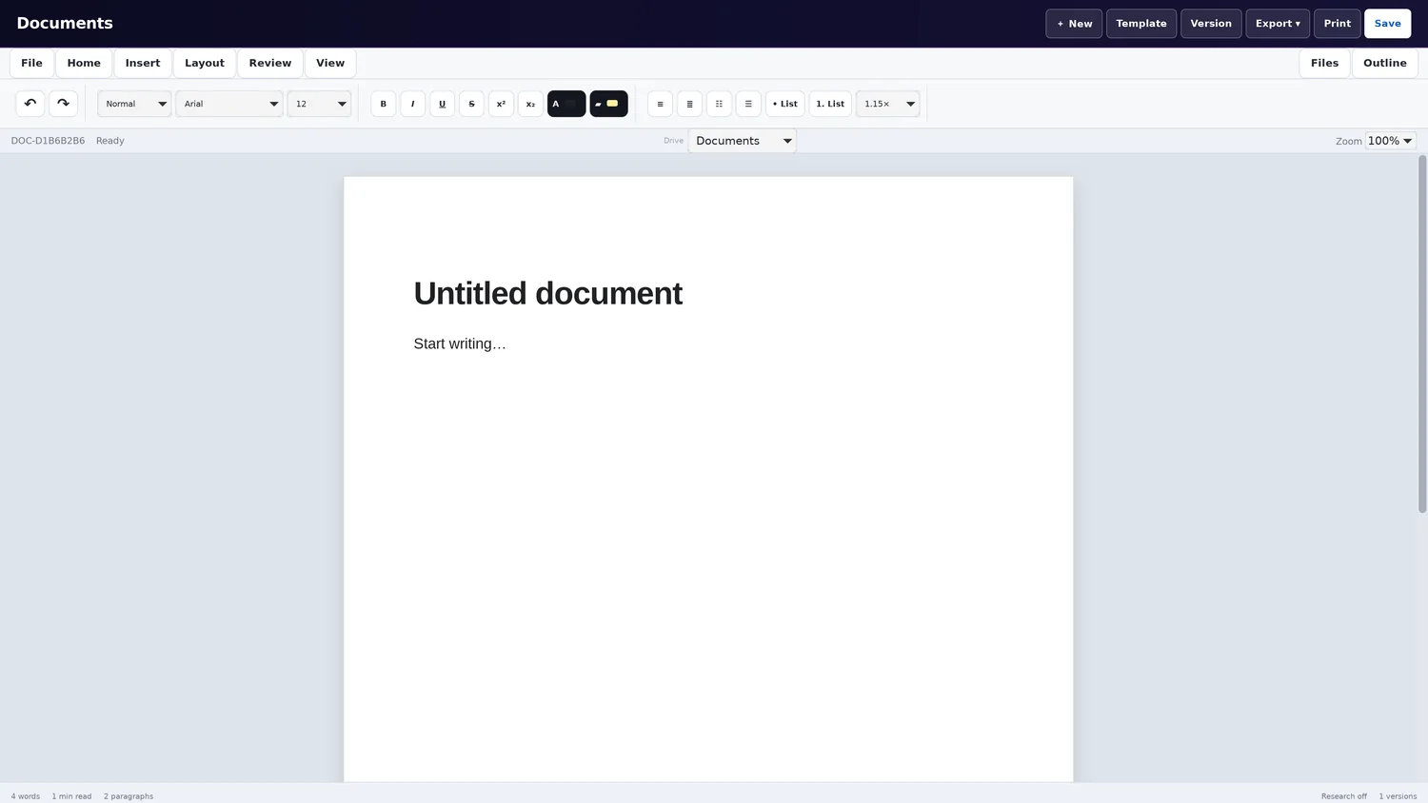Switch to the Review tab
This screenshot has height=803, width=1428.
[270, 63]
